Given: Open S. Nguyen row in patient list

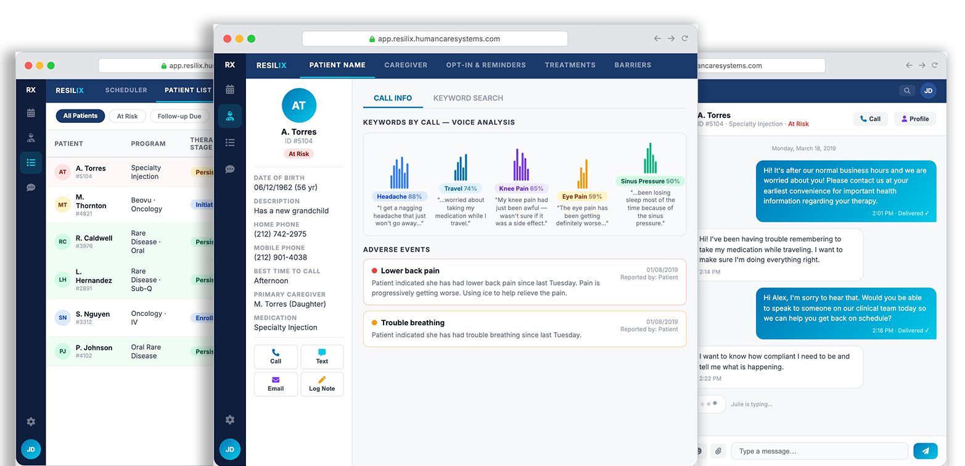Looking at the screenshot, I should click(x=130, y=318).
